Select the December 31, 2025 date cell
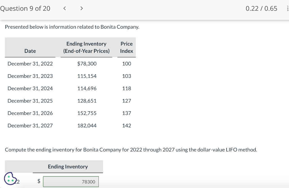This screenshot has width=289, height=188. [30, 101]
